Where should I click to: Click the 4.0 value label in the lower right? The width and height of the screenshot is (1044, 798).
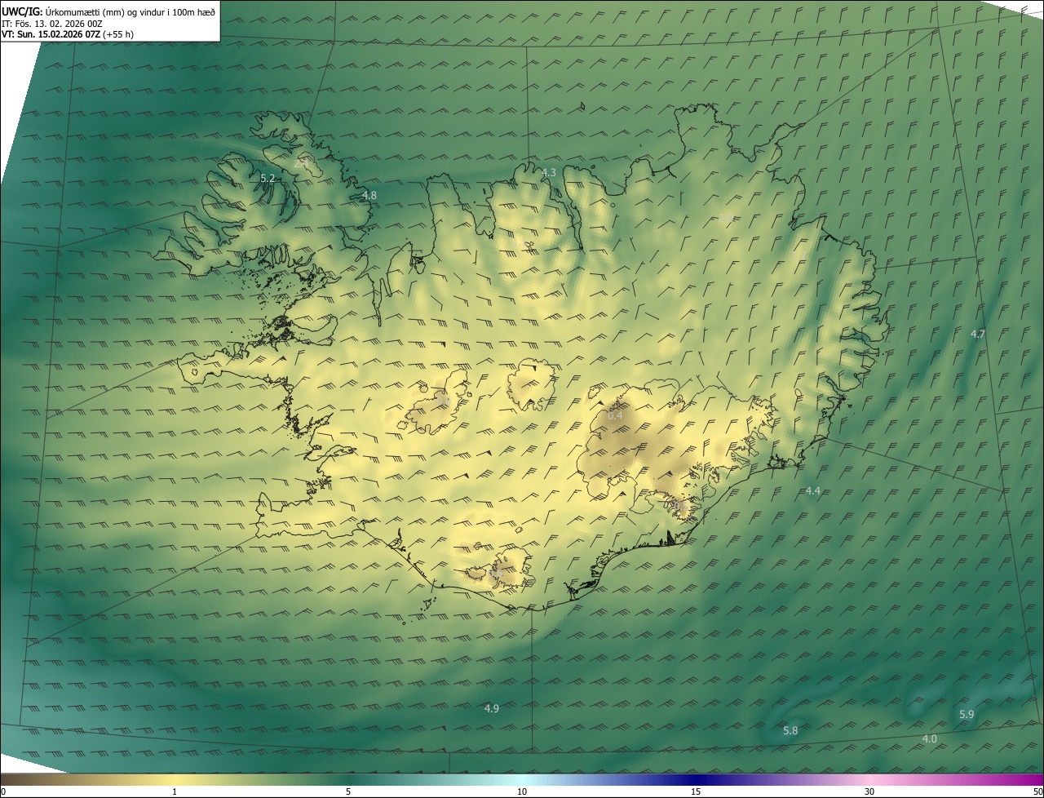coord(930,738)
